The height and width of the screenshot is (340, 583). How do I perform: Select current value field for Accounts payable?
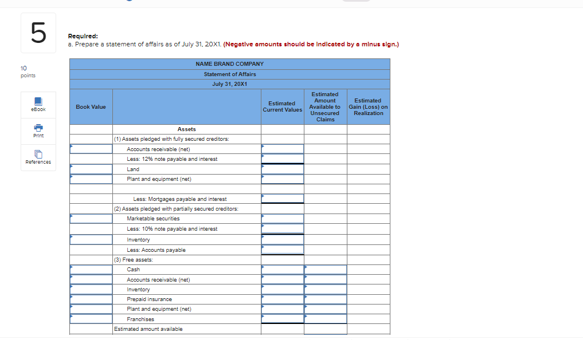(283, 250)
